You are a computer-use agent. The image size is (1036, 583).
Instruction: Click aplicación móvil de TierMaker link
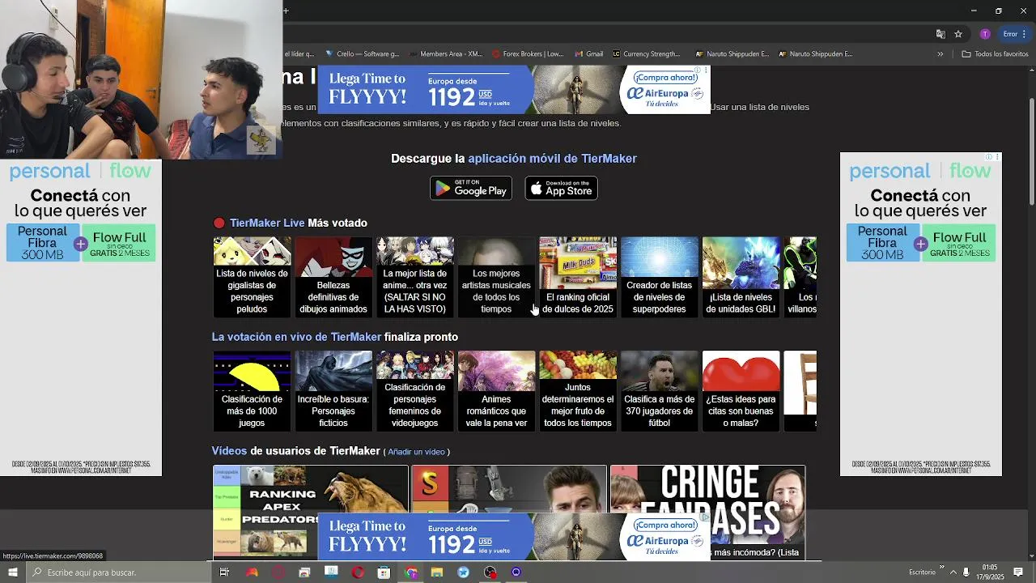coord(552,159)
